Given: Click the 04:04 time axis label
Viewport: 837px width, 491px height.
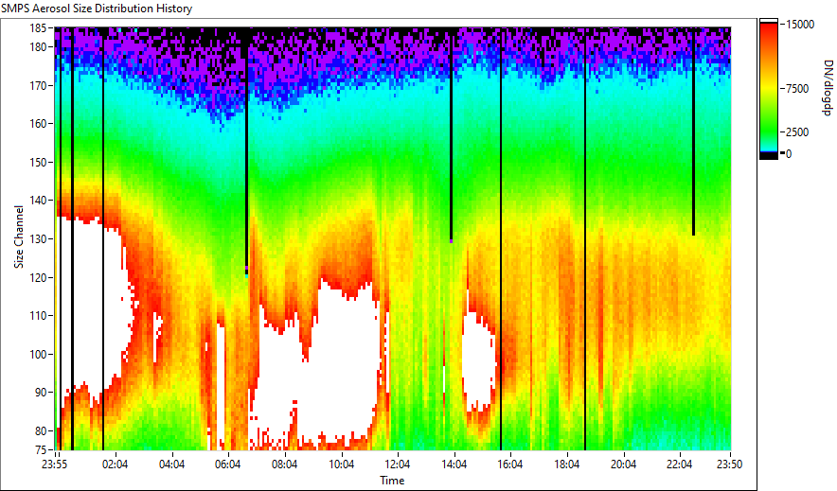Looking at the screenshot, I should tap(171, 465).
